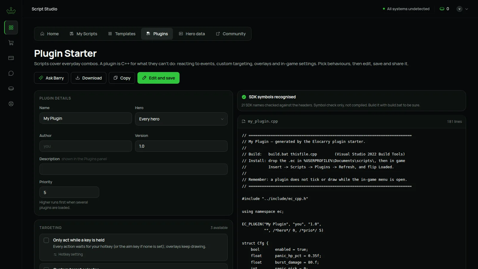Image resolution: width=478 pixels, height=269 pixels.
Task: Open the coins sidebar icon
Action: click(11, 88)
